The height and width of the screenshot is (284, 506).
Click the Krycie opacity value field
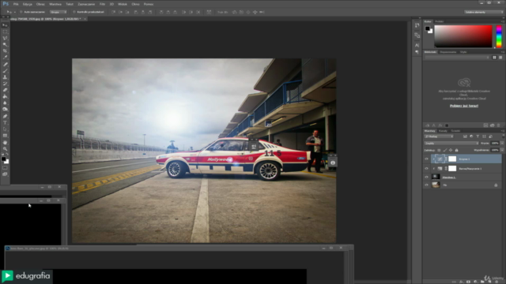click(x=495, y=144)
